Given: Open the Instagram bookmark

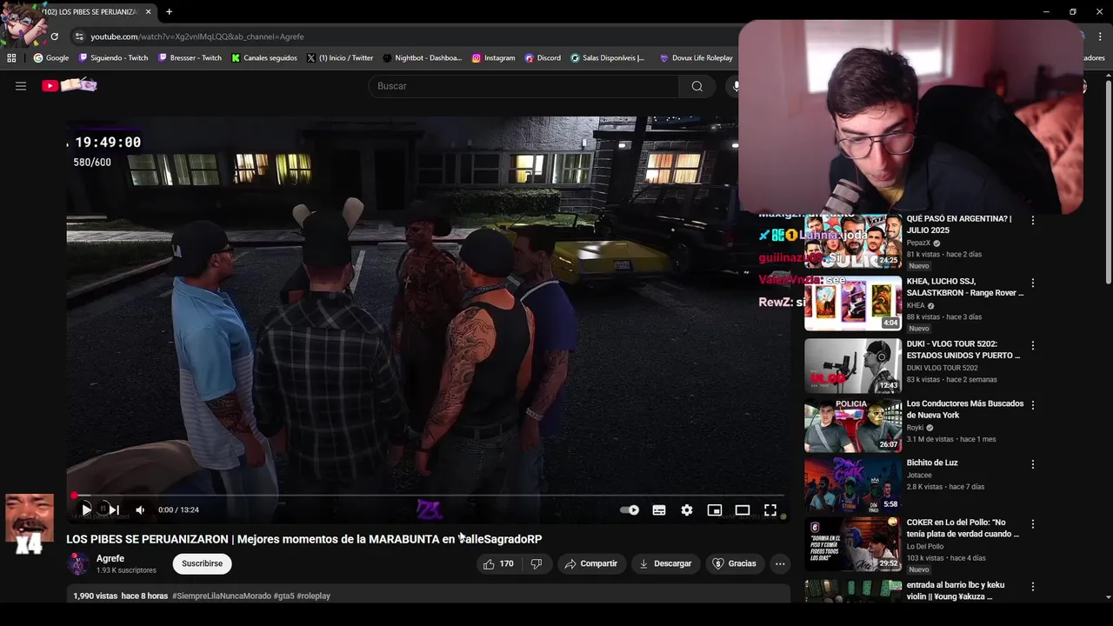Looking at the screenshot, I should point(494,58).
